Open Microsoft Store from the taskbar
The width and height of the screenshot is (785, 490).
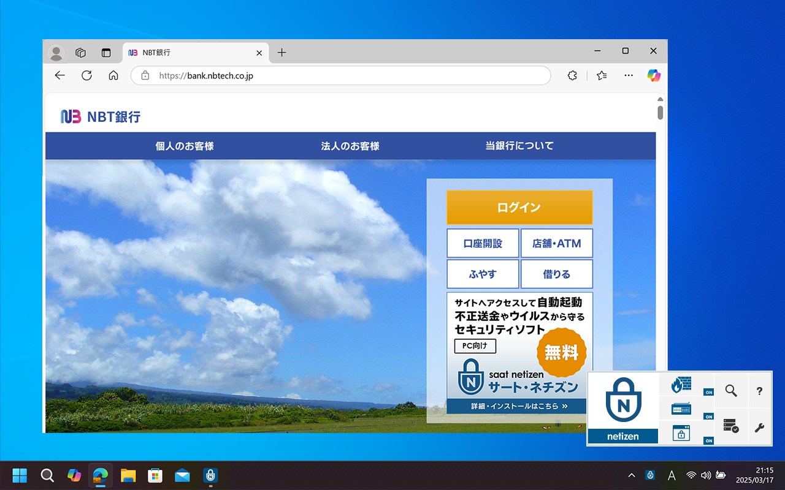(x=155, y=475)
